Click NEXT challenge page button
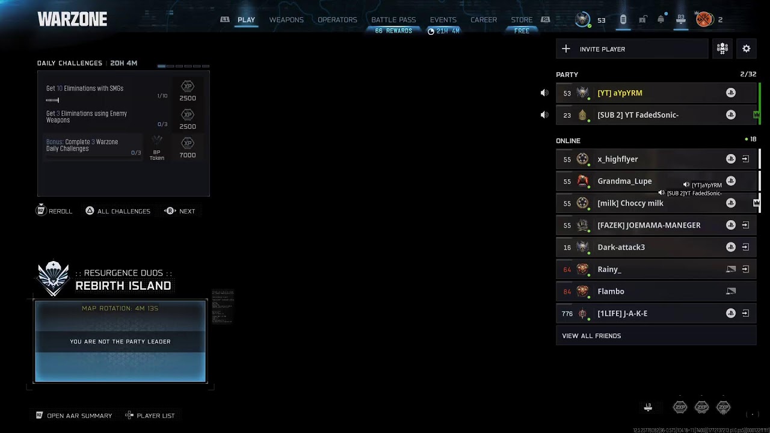This screenshot has width=770, height=433. click(180, 211)
